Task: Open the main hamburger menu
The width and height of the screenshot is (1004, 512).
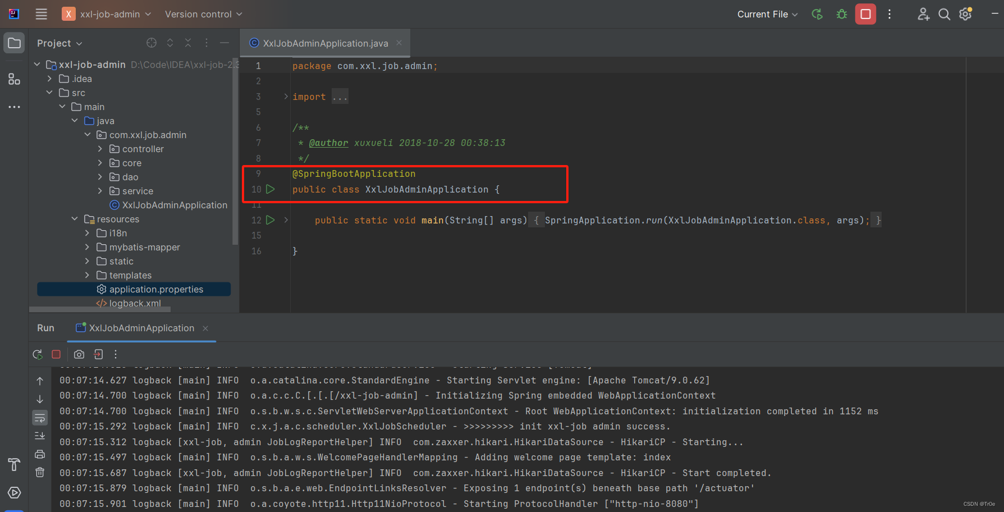Action: pyautogui.click(x=42, y=14)
